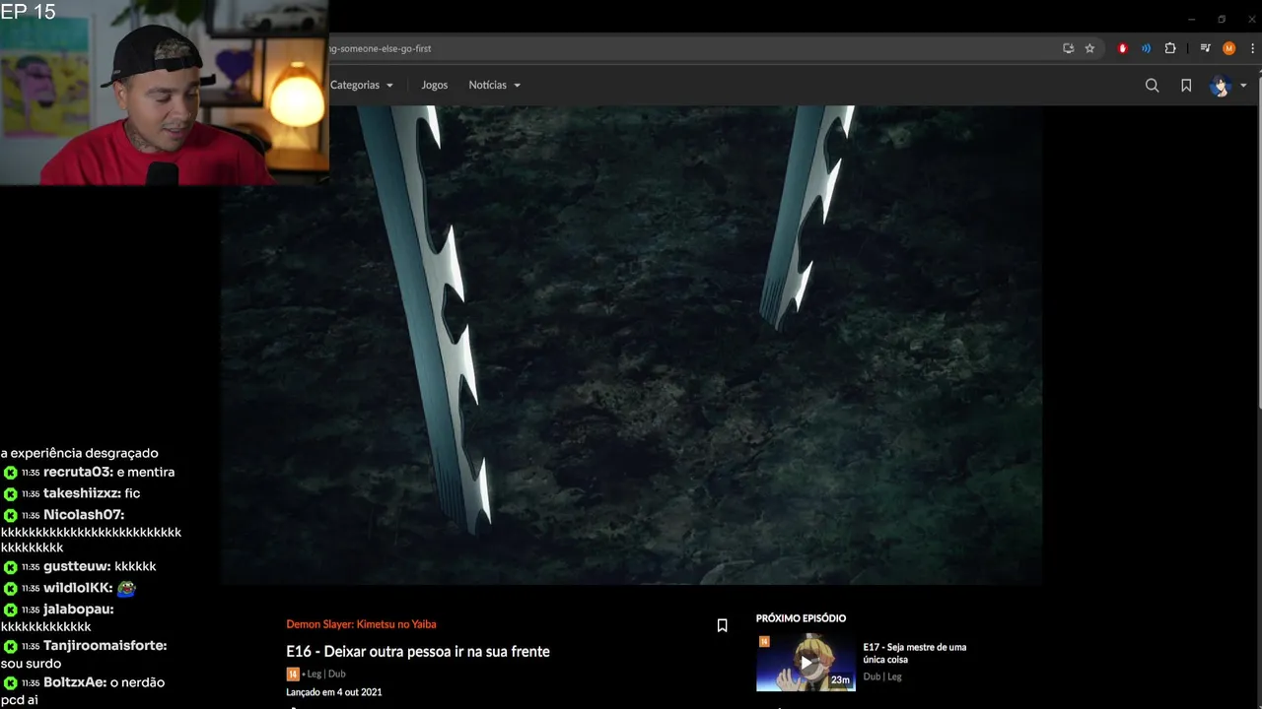Click the install app icon in address bar

coord(1068,48)
